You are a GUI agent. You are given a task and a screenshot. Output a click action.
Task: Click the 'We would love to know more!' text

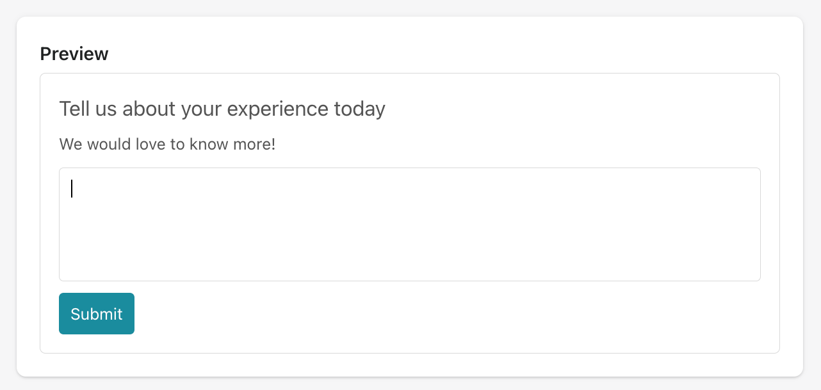[x=167, y=144]
